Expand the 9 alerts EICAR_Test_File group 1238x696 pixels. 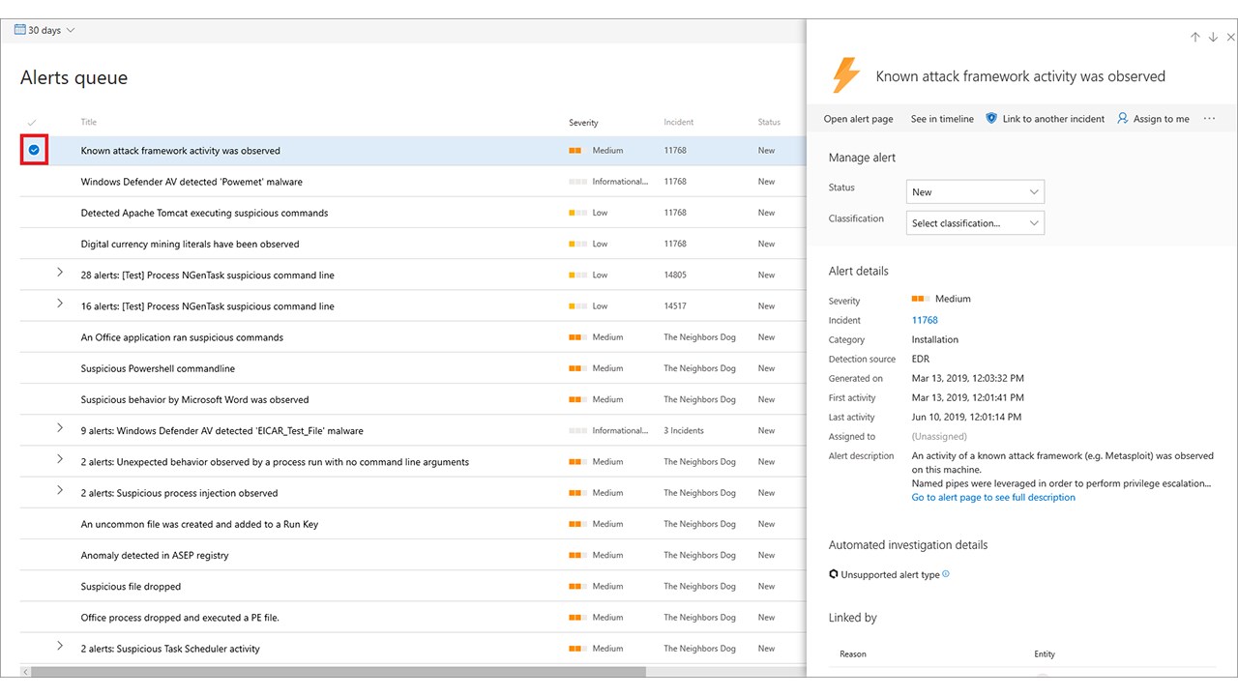(60, 429)
